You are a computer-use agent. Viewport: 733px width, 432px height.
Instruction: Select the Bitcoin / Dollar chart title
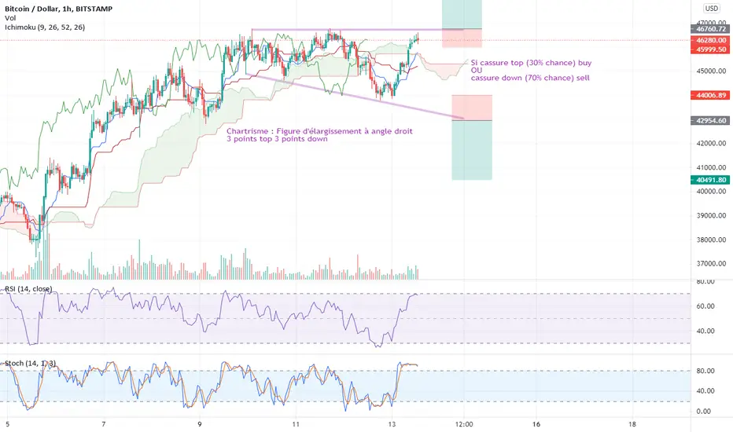coord(58,9)
